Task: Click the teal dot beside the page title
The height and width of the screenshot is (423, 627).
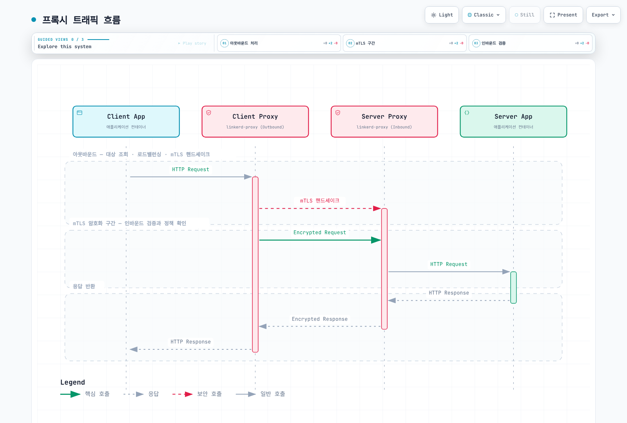Action: coord(34,20)
